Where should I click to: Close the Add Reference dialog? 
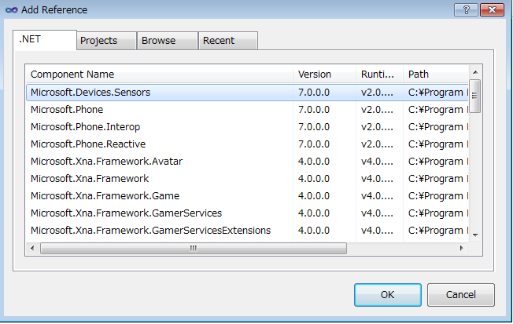click(x=492, y=9)
